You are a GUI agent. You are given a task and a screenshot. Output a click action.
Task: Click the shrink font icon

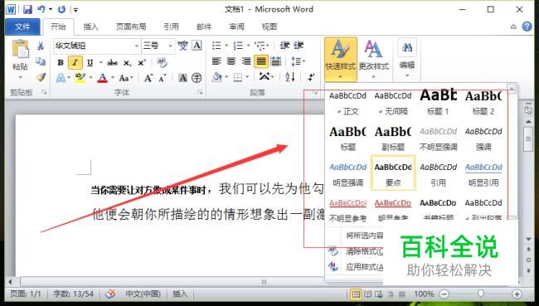[x=163, y=78]
